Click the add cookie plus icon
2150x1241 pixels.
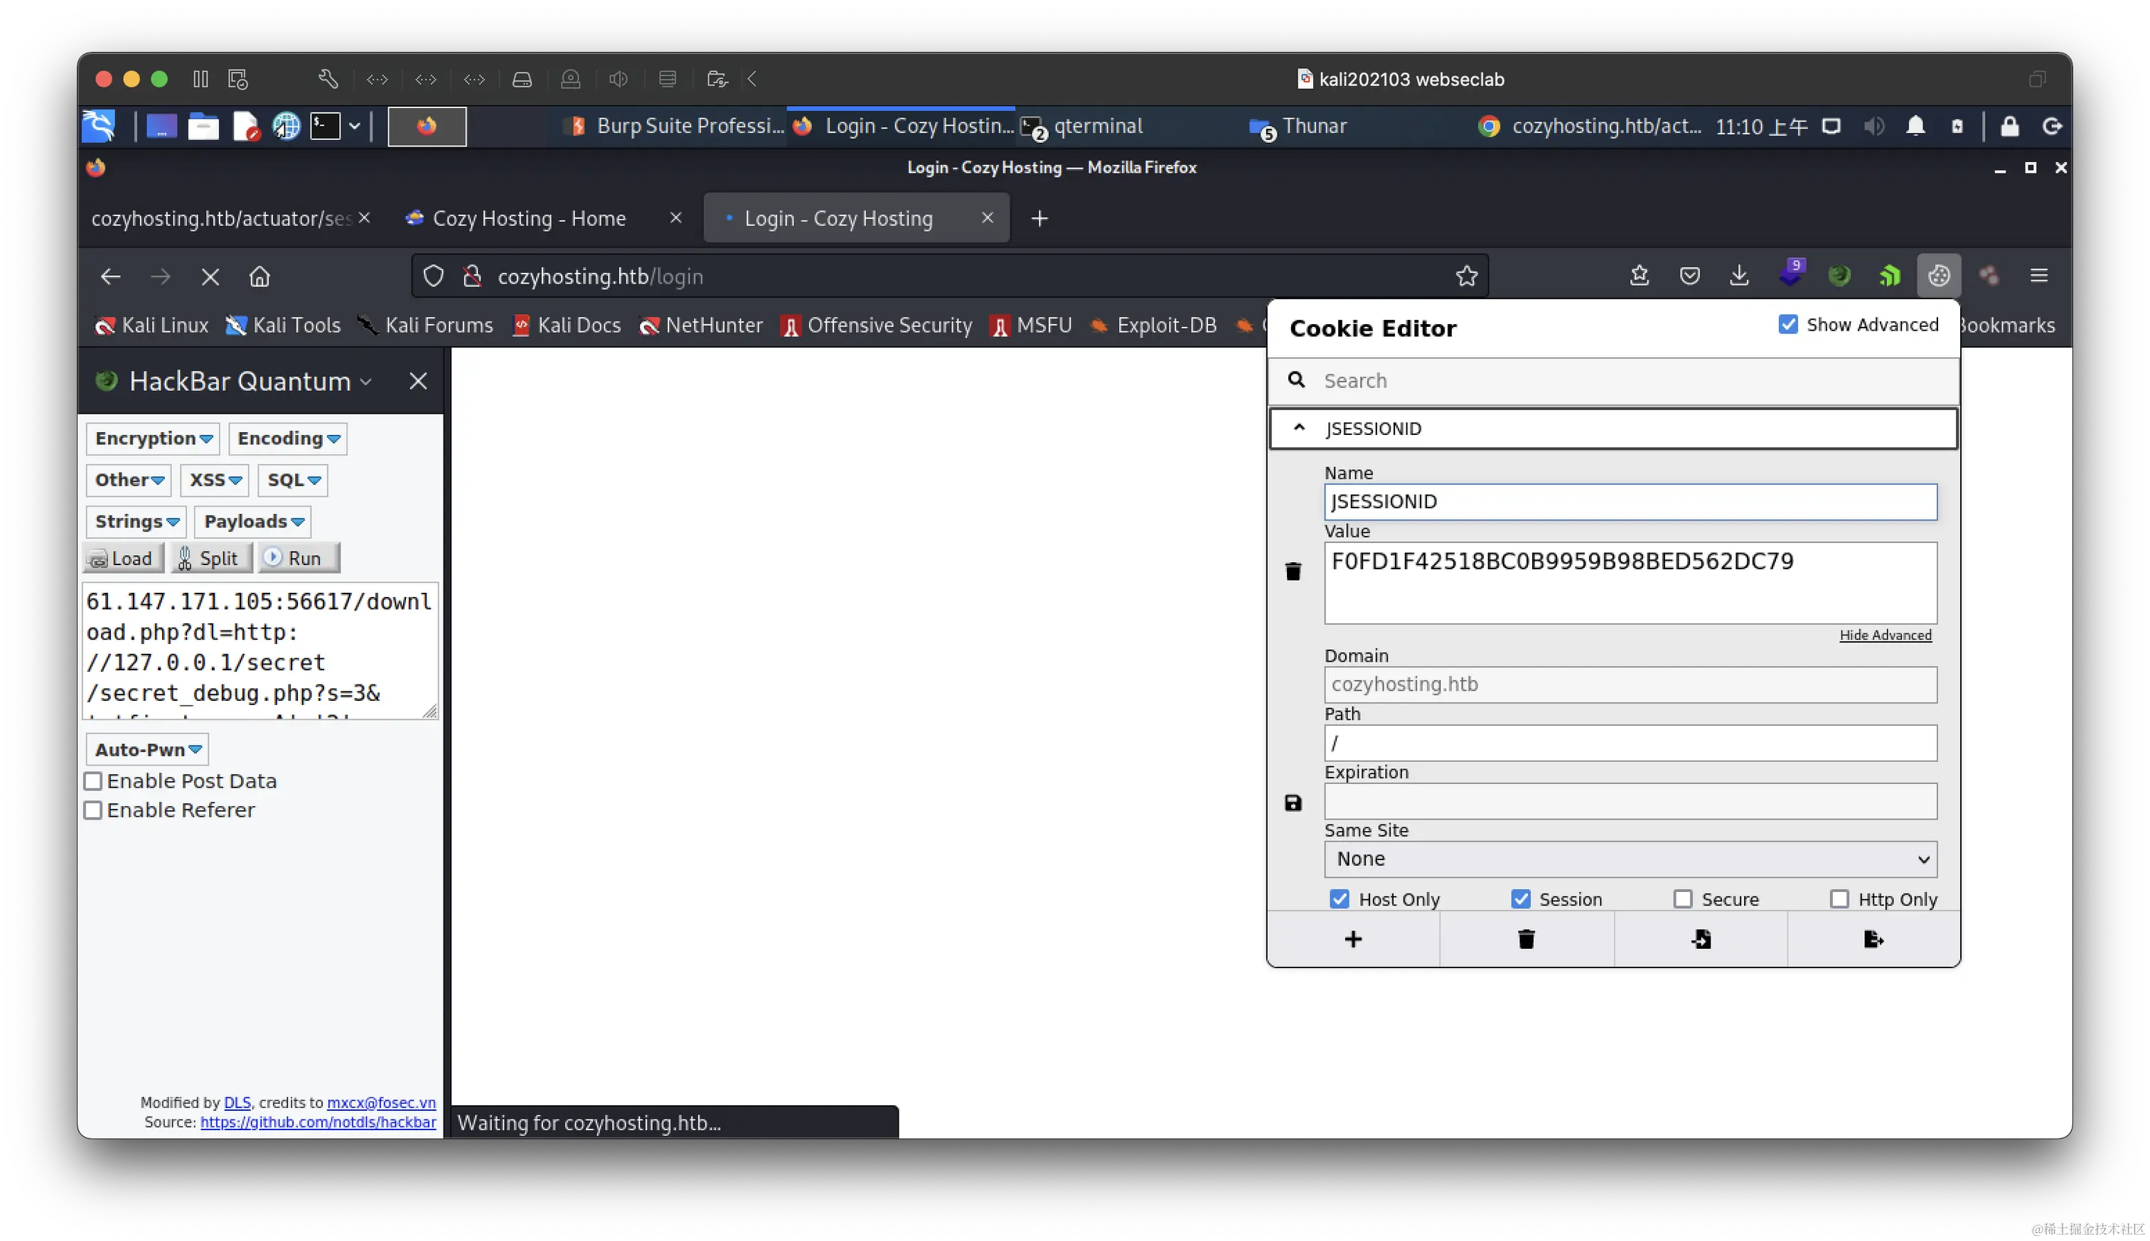click(1353, 939)
